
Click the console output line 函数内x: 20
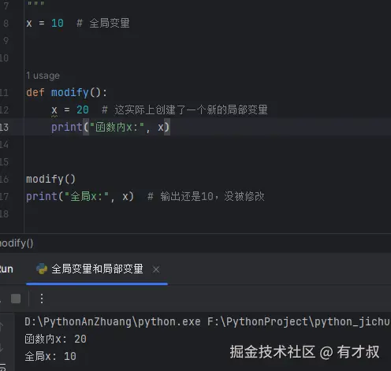[x=55, y=339]
